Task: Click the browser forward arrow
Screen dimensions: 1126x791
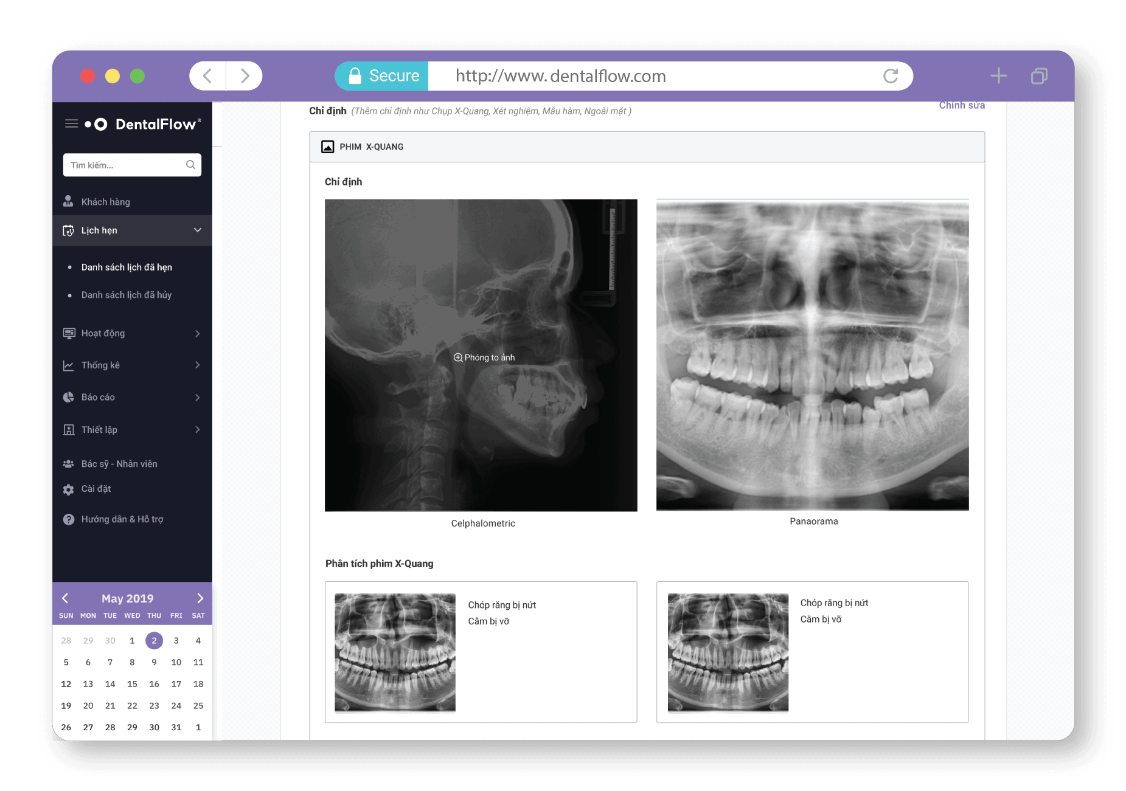Action: point(245,76)
